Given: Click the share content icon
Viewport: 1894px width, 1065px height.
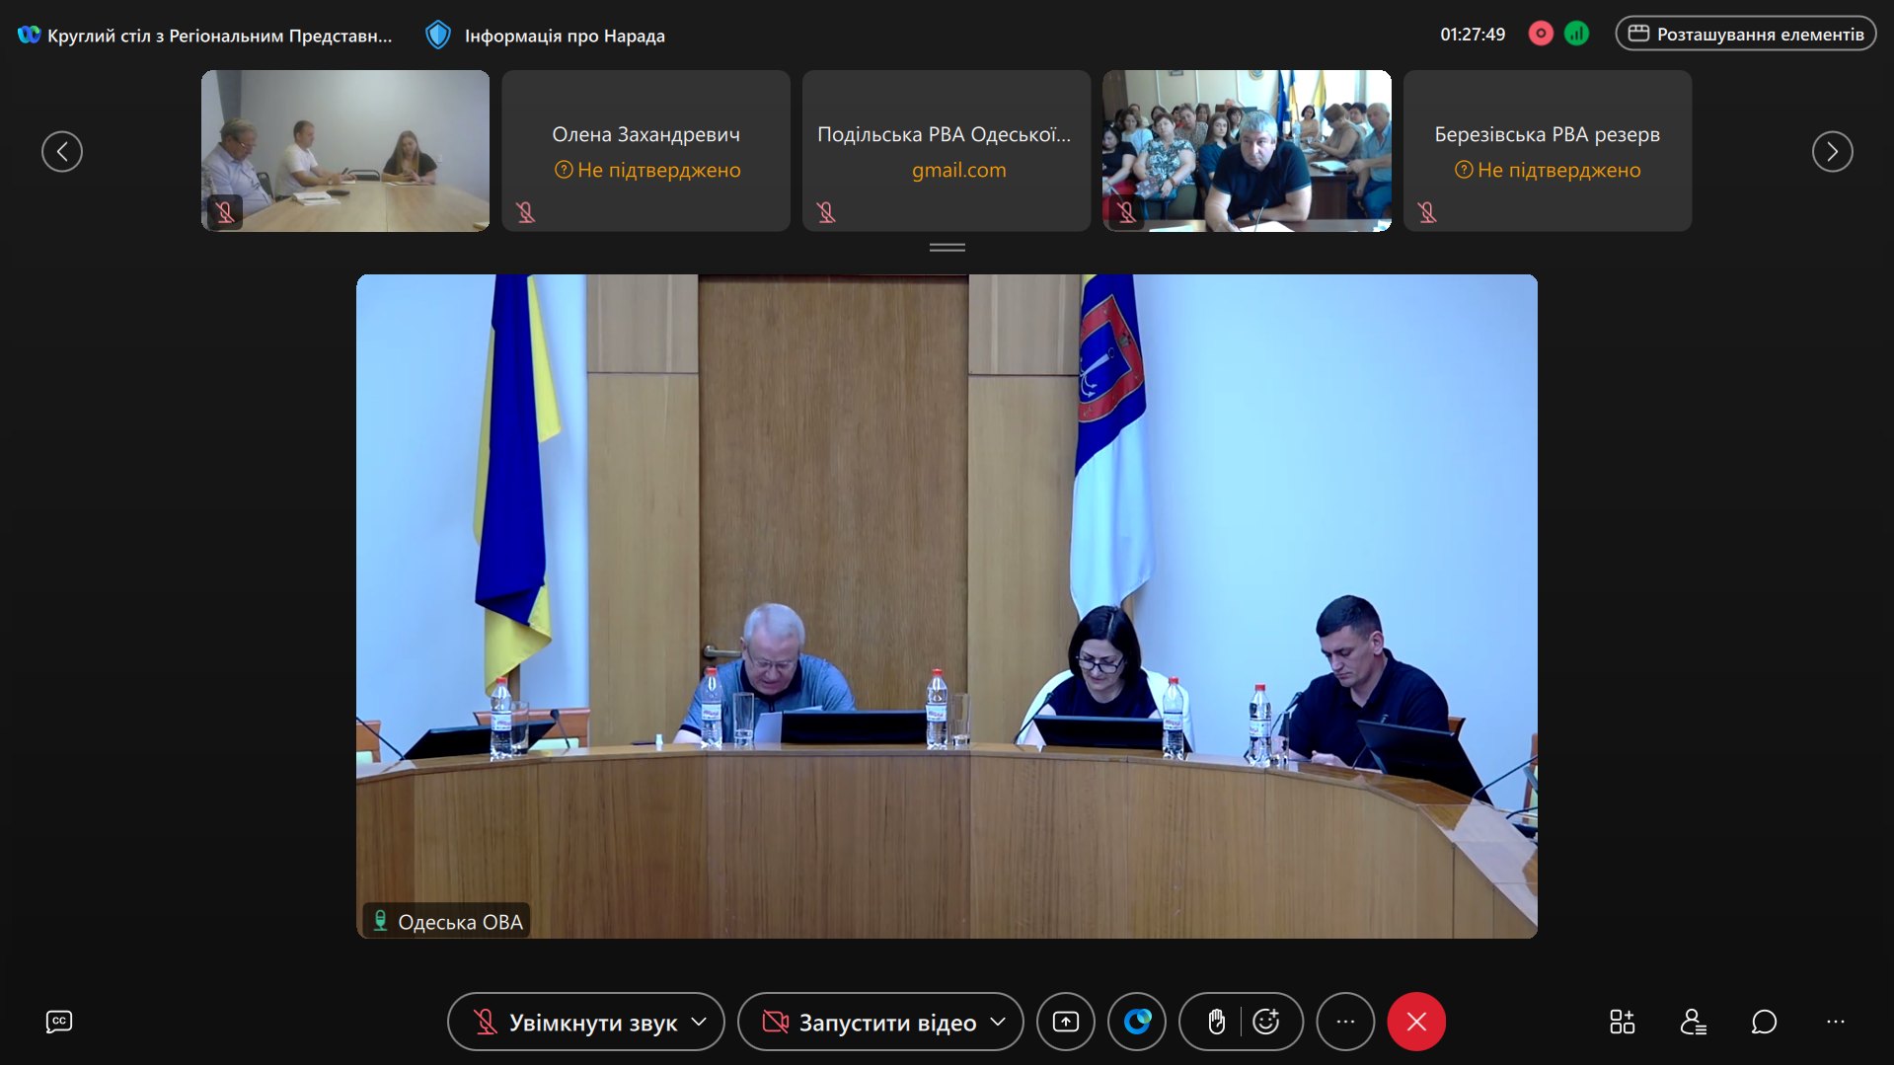Looking at the screenshot, I should pyautogui.click(x=1065, y=1022).
